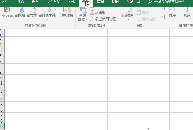Click the 自网站 web import icon
Screen dimensions: 193x130
[20, 12]
